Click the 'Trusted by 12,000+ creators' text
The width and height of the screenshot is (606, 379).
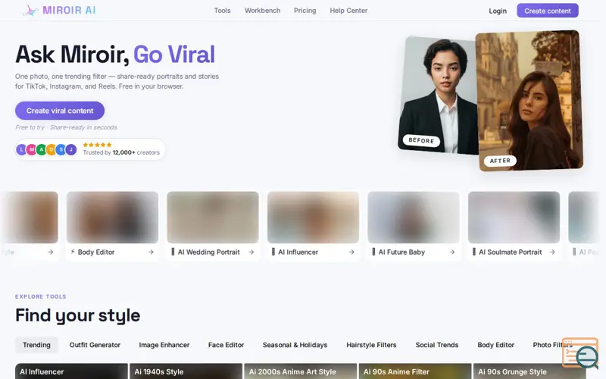point(121,152)
